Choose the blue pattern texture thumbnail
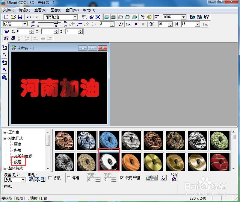The height and width of the screenshot is (202, 240). (x=109, y=140)
